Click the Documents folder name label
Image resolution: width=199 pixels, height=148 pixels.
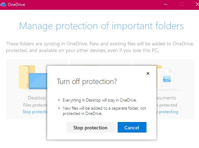pyautogui.click(x=166, y=98)
